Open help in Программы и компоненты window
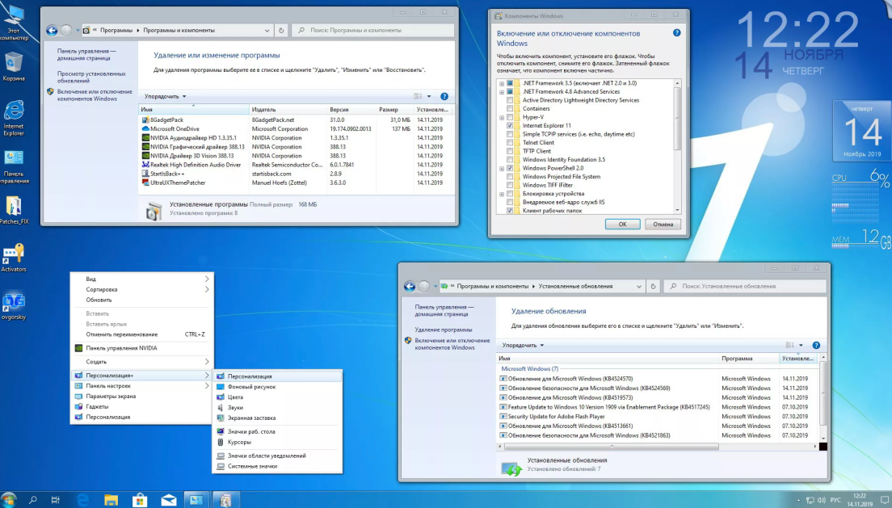This screenshot has width=892, height=508. coord(444,96)
